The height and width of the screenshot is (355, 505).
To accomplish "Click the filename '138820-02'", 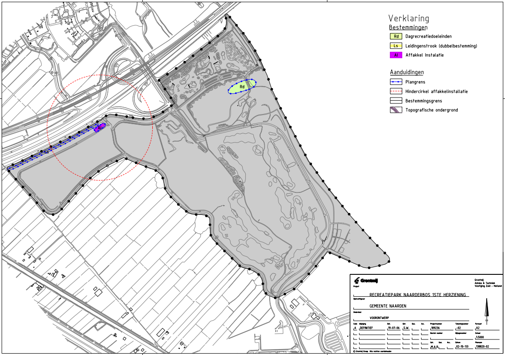I will pos(483,347).
